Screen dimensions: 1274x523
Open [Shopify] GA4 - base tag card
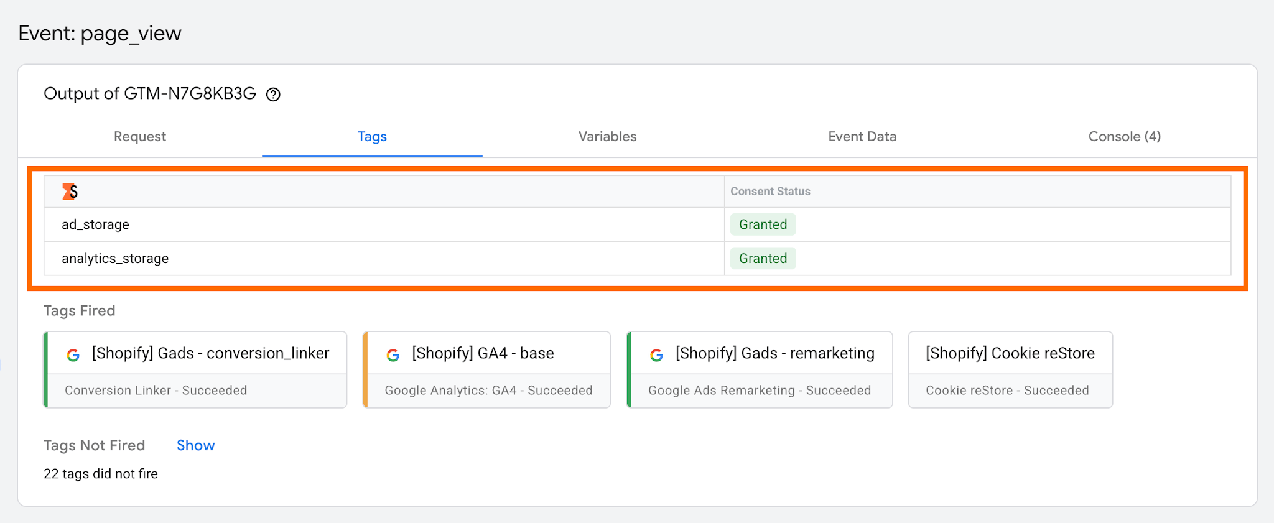click(x=486, y=369)
